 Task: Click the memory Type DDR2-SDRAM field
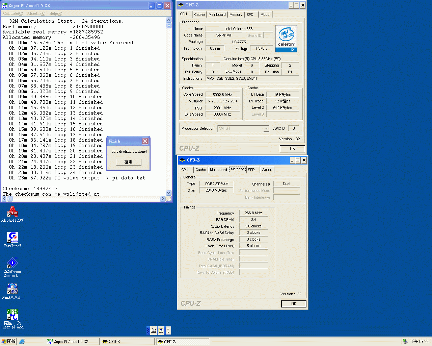(x=217, y=184)
